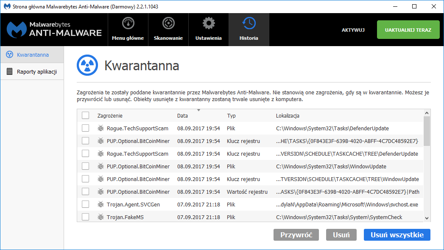Select Raporty aplikacji in the sidebar

[32, 71]
